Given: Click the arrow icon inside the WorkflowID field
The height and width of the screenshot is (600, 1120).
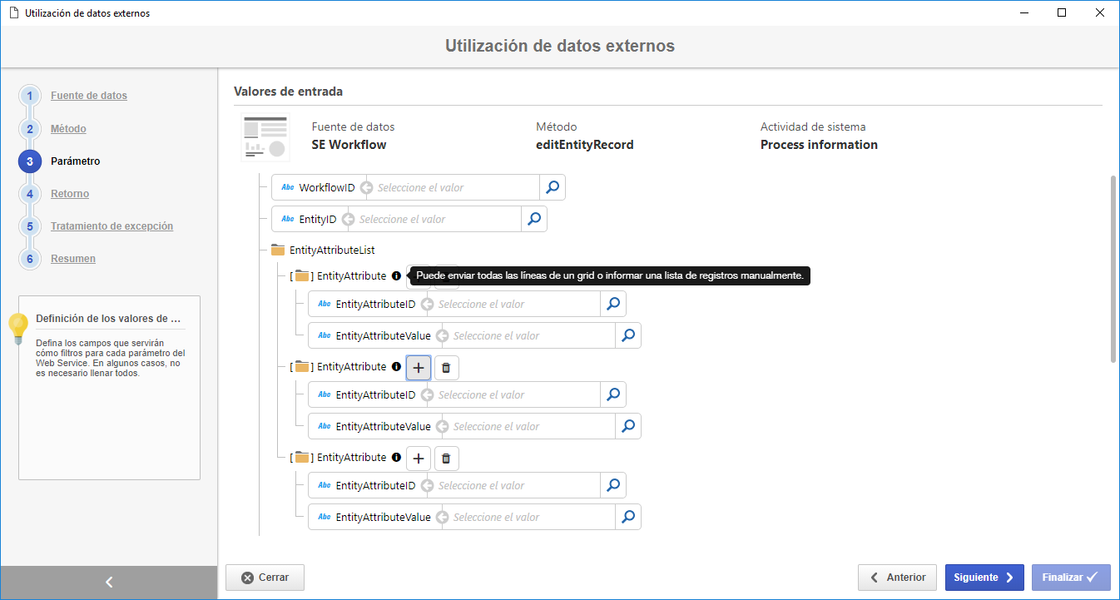Looking at the screenshot, I should [366, 187].
